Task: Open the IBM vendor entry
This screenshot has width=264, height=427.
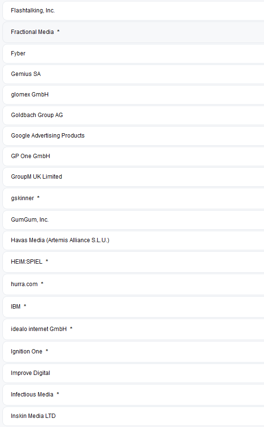Action: tap(133, 307)
